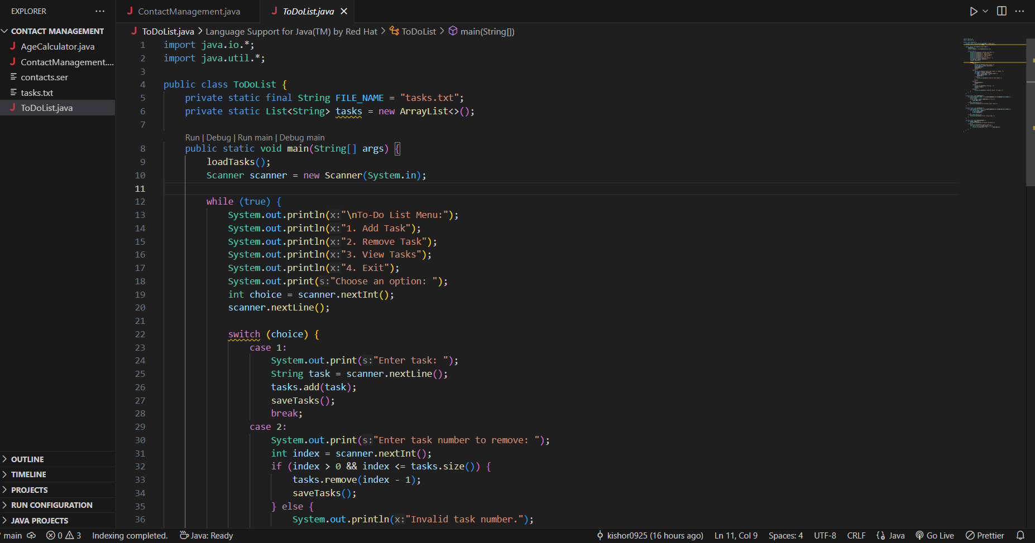The image size is (1035, 543).
Task: Click errors and warnings indicator in status bar
Action: pos(64,535)
